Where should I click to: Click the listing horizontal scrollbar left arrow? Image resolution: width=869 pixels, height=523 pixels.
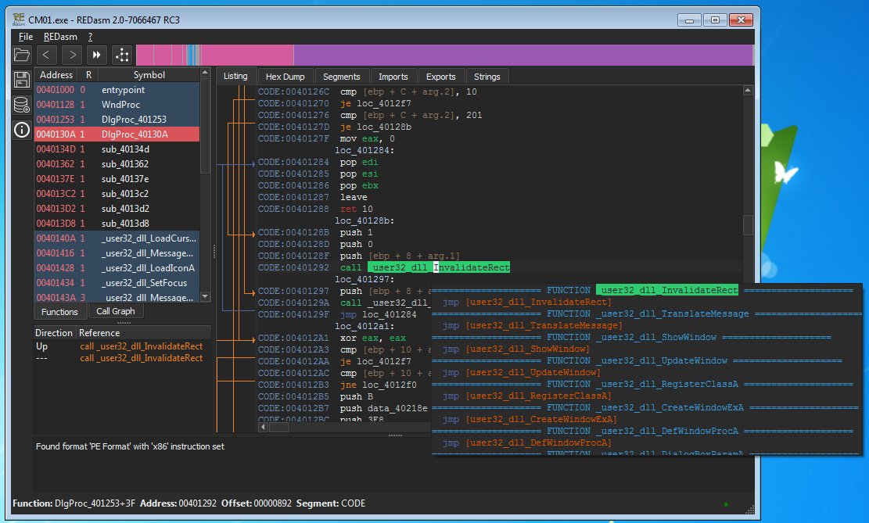pyautogui.click(x=264, y=427)
